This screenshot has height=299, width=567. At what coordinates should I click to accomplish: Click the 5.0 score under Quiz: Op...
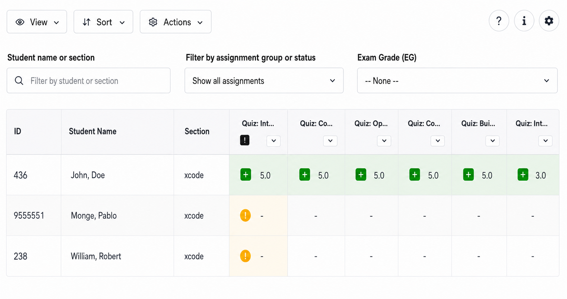click(x=379, y=175)
